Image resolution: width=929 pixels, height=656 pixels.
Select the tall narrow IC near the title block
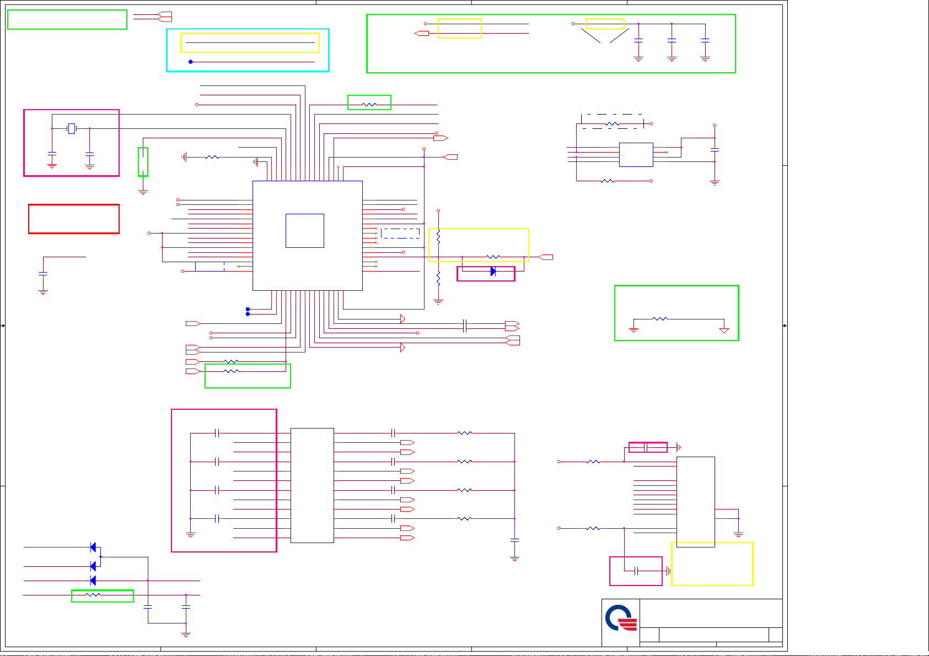tap(696, 501)
